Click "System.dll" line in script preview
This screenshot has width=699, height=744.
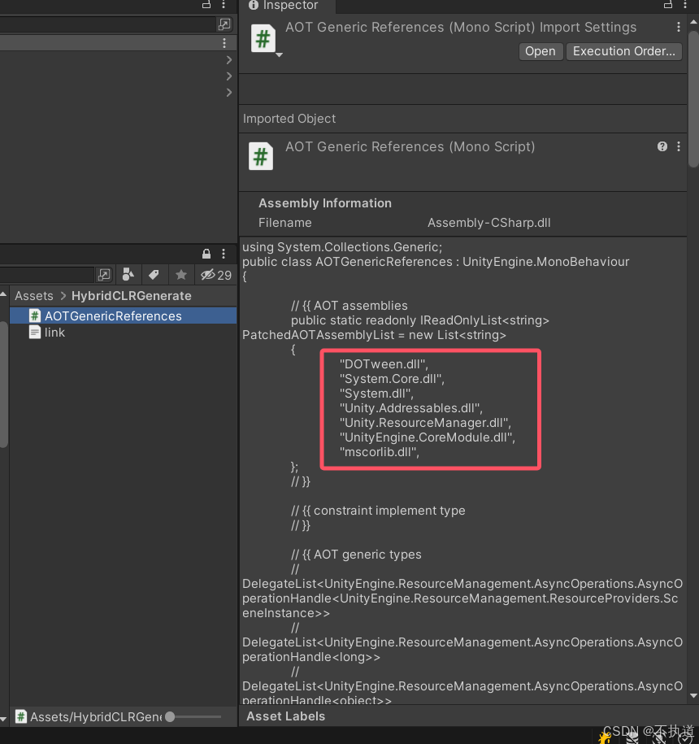click(376, 394)
